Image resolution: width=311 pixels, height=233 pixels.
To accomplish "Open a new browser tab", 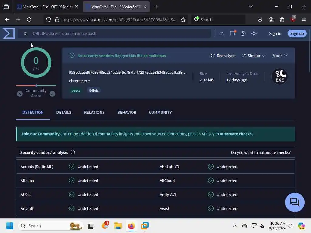I will pos(156,7).
